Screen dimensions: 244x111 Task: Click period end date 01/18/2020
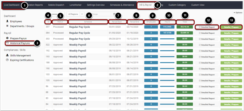[132, 33]
